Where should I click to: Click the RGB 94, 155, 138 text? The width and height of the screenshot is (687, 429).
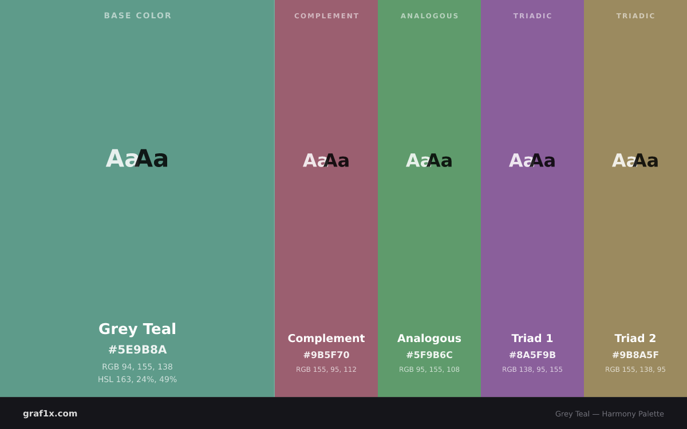[137, 367]
